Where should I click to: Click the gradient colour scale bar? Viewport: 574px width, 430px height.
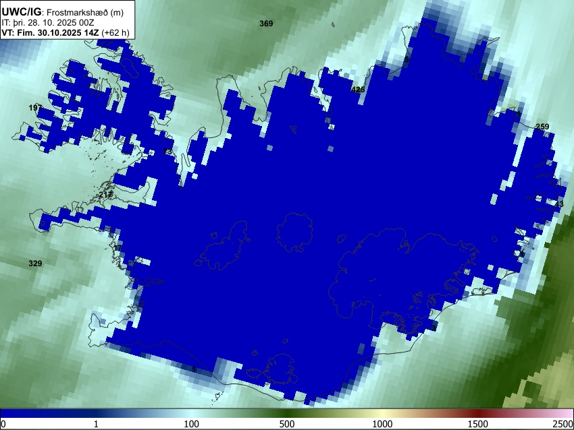287,413
